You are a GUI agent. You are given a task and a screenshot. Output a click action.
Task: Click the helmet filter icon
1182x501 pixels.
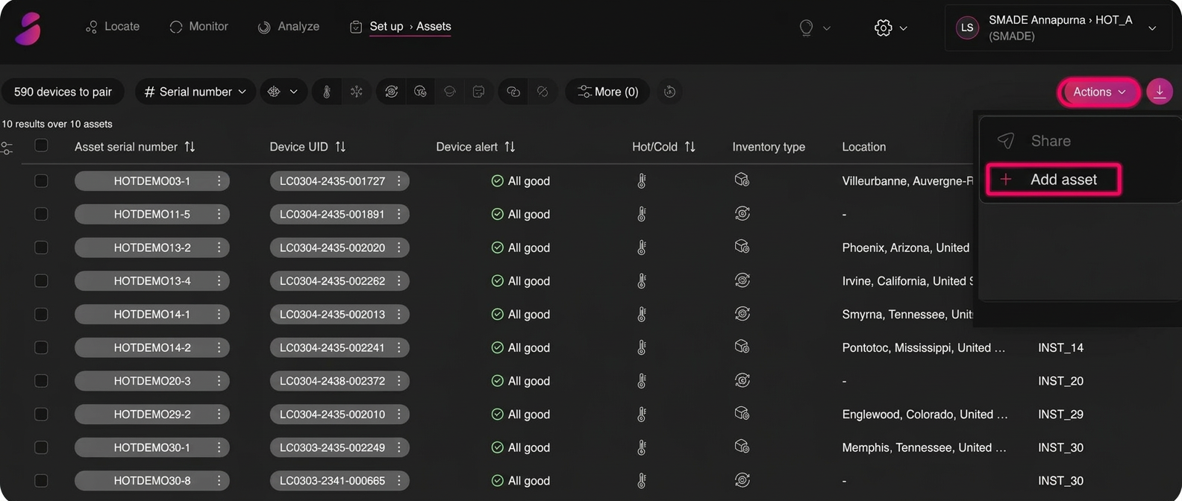coord(449,92)
